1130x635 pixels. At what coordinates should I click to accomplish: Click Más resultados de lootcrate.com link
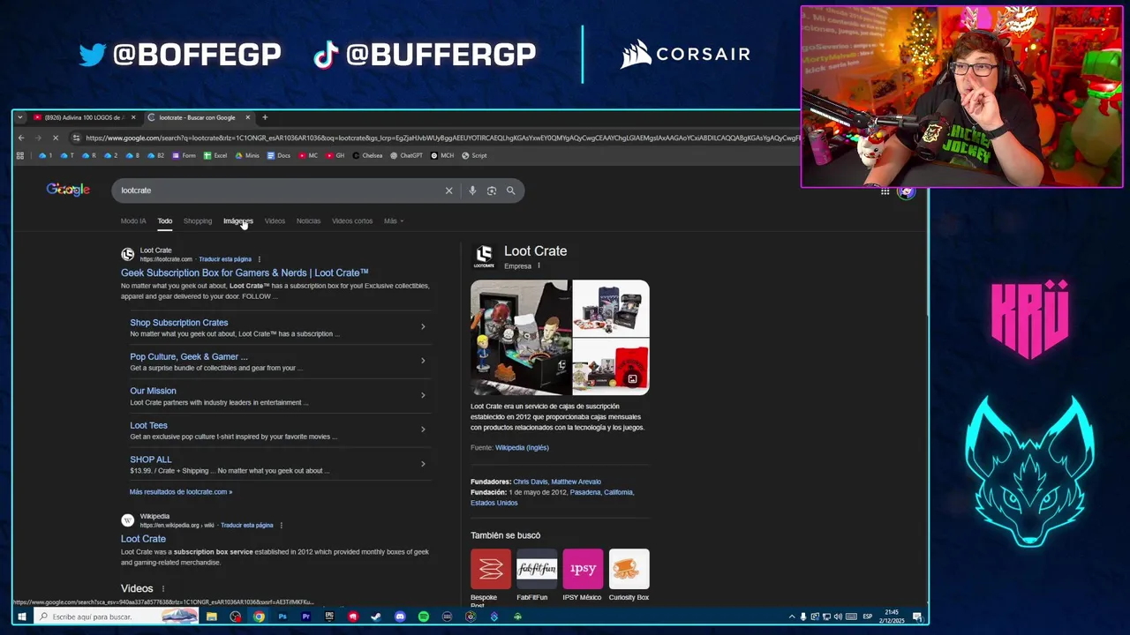pos(181,492)
